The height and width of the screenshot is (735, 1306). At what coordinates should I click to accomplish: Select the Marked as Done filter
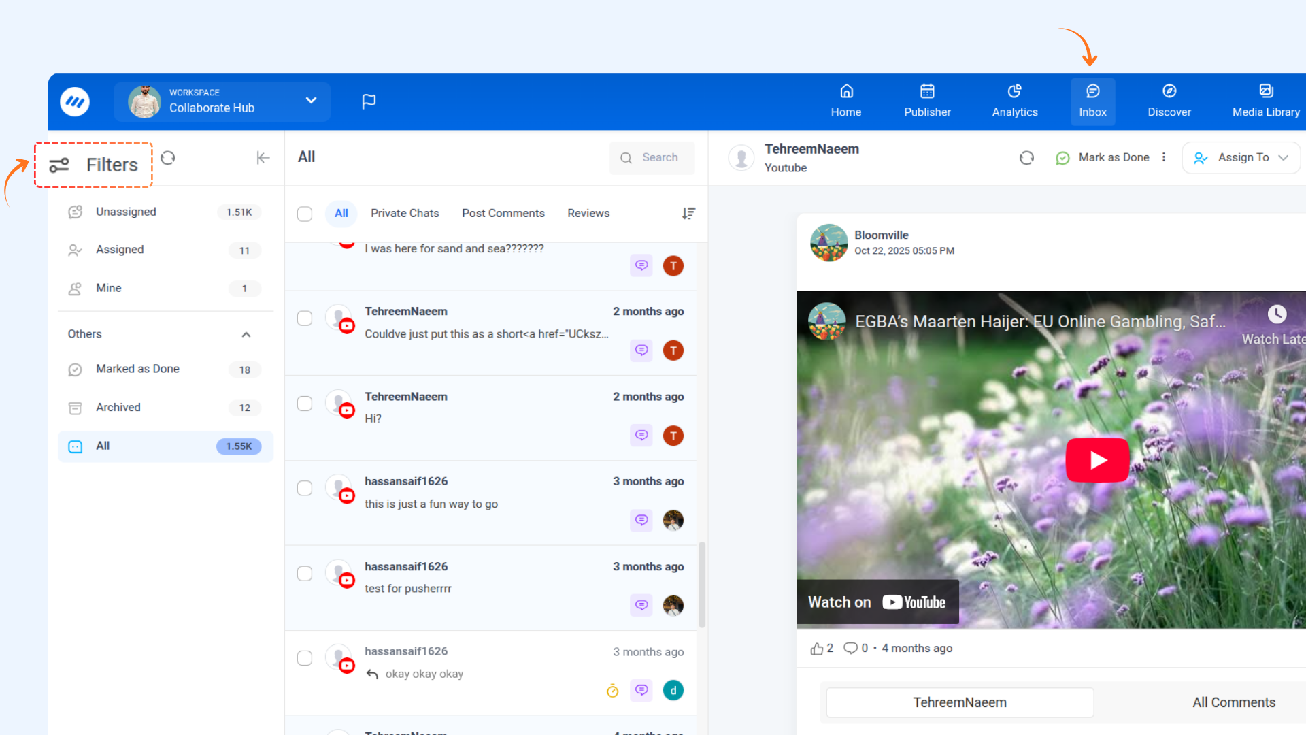[165, 369]
